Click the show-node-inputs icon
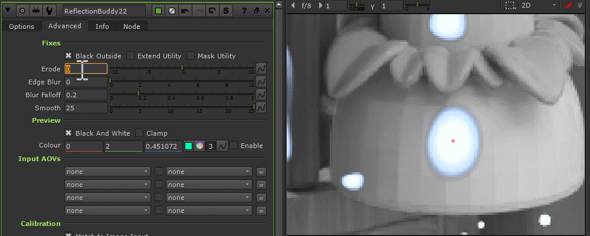The height and width of the screenshot is (236, 590). click(x=36, y=11)
